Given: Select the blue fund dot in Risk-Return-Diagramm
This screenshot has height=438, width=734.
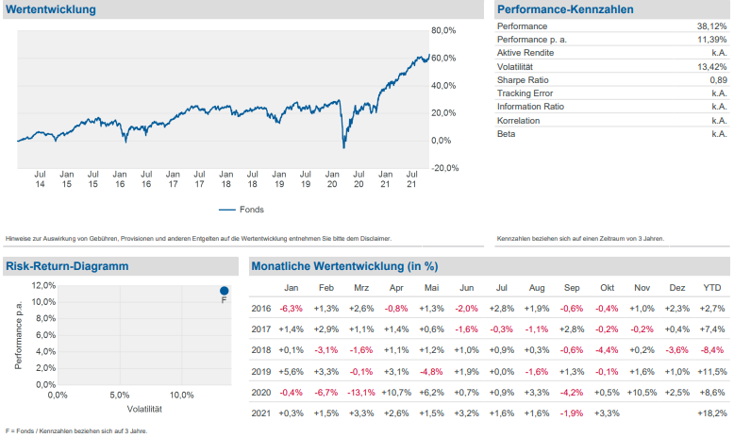Looking at the screenshot, I should point(224,291).
